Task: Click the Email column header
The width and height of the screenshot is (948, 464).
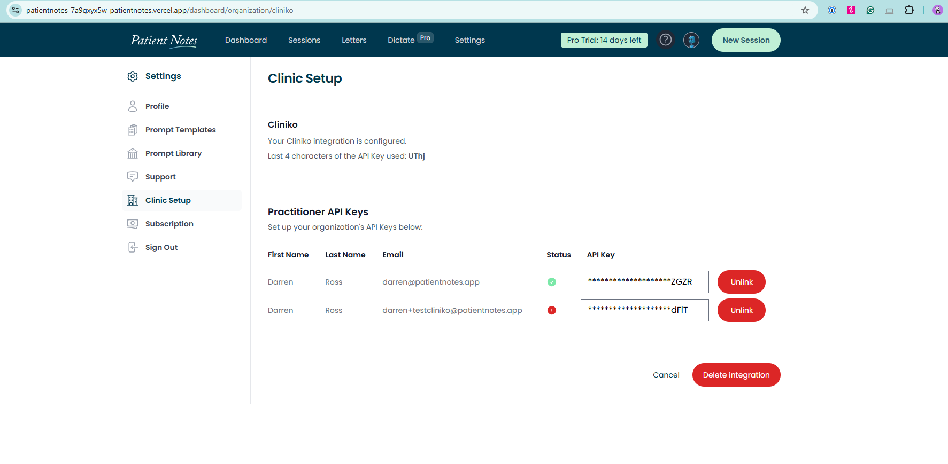Action: point(393,255)
